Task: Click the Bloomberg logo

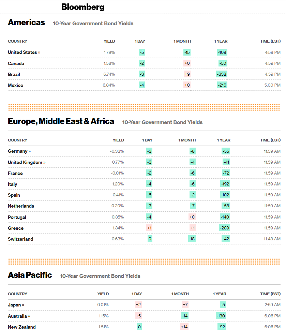Action: click(x=83, y=7)
